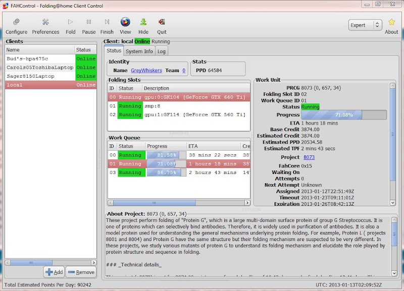
Task: Select folding slot 00 GTX 660 Ti
Action: click(x=179, y=97)
